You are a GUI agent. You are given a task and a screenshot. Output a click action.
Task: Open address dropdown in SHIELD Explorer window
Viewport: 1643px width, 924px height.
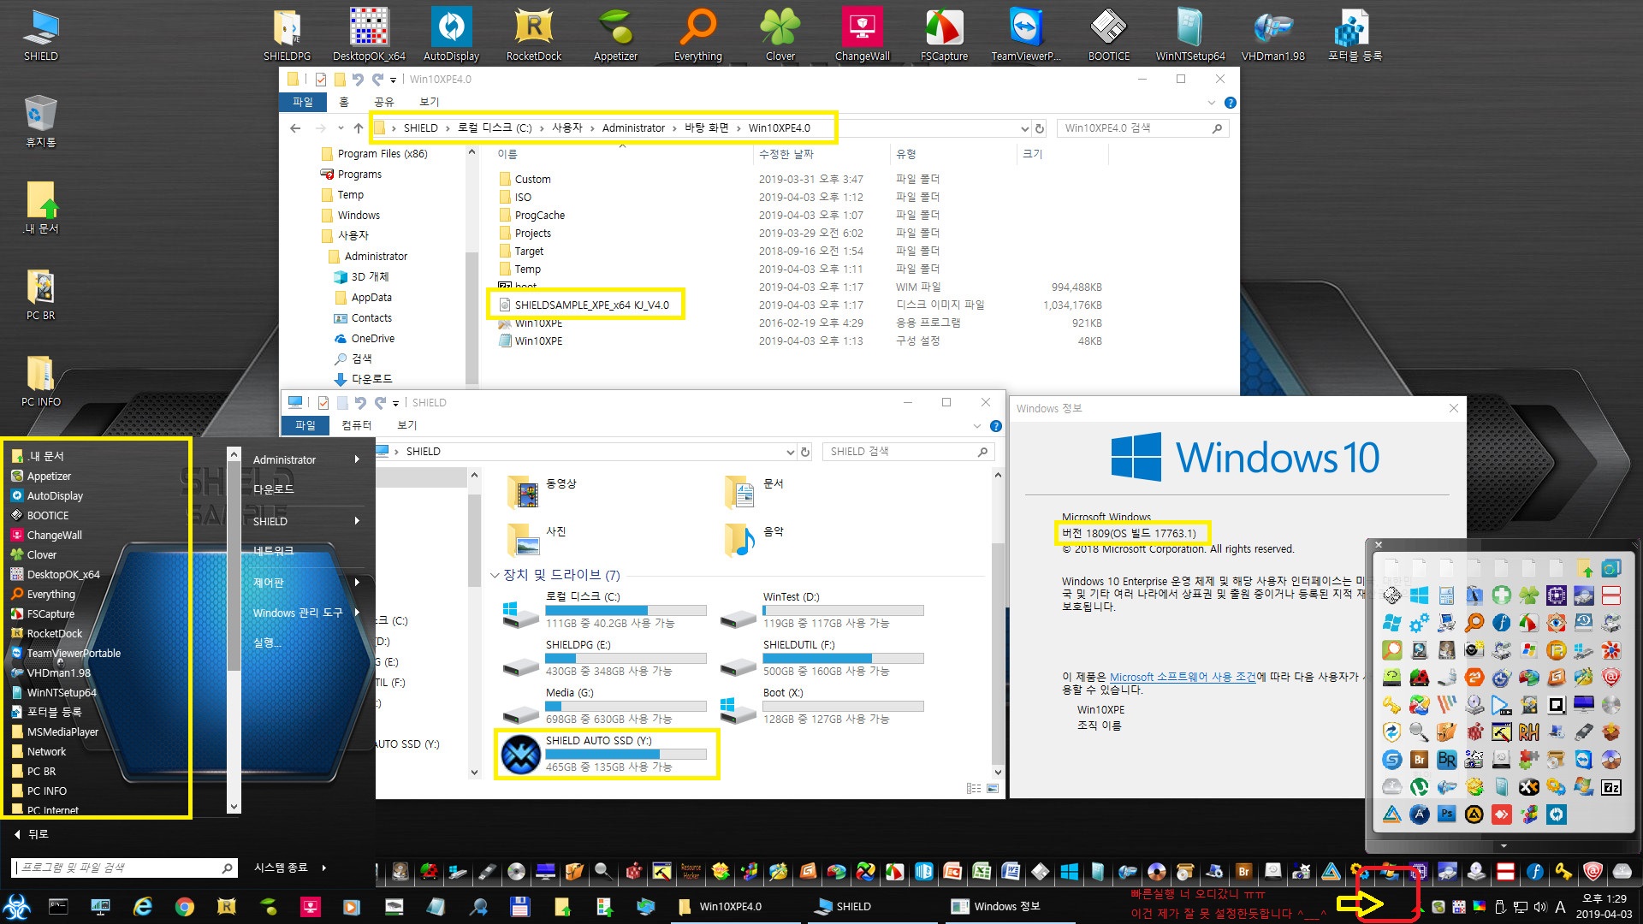(x=790, y=452)
